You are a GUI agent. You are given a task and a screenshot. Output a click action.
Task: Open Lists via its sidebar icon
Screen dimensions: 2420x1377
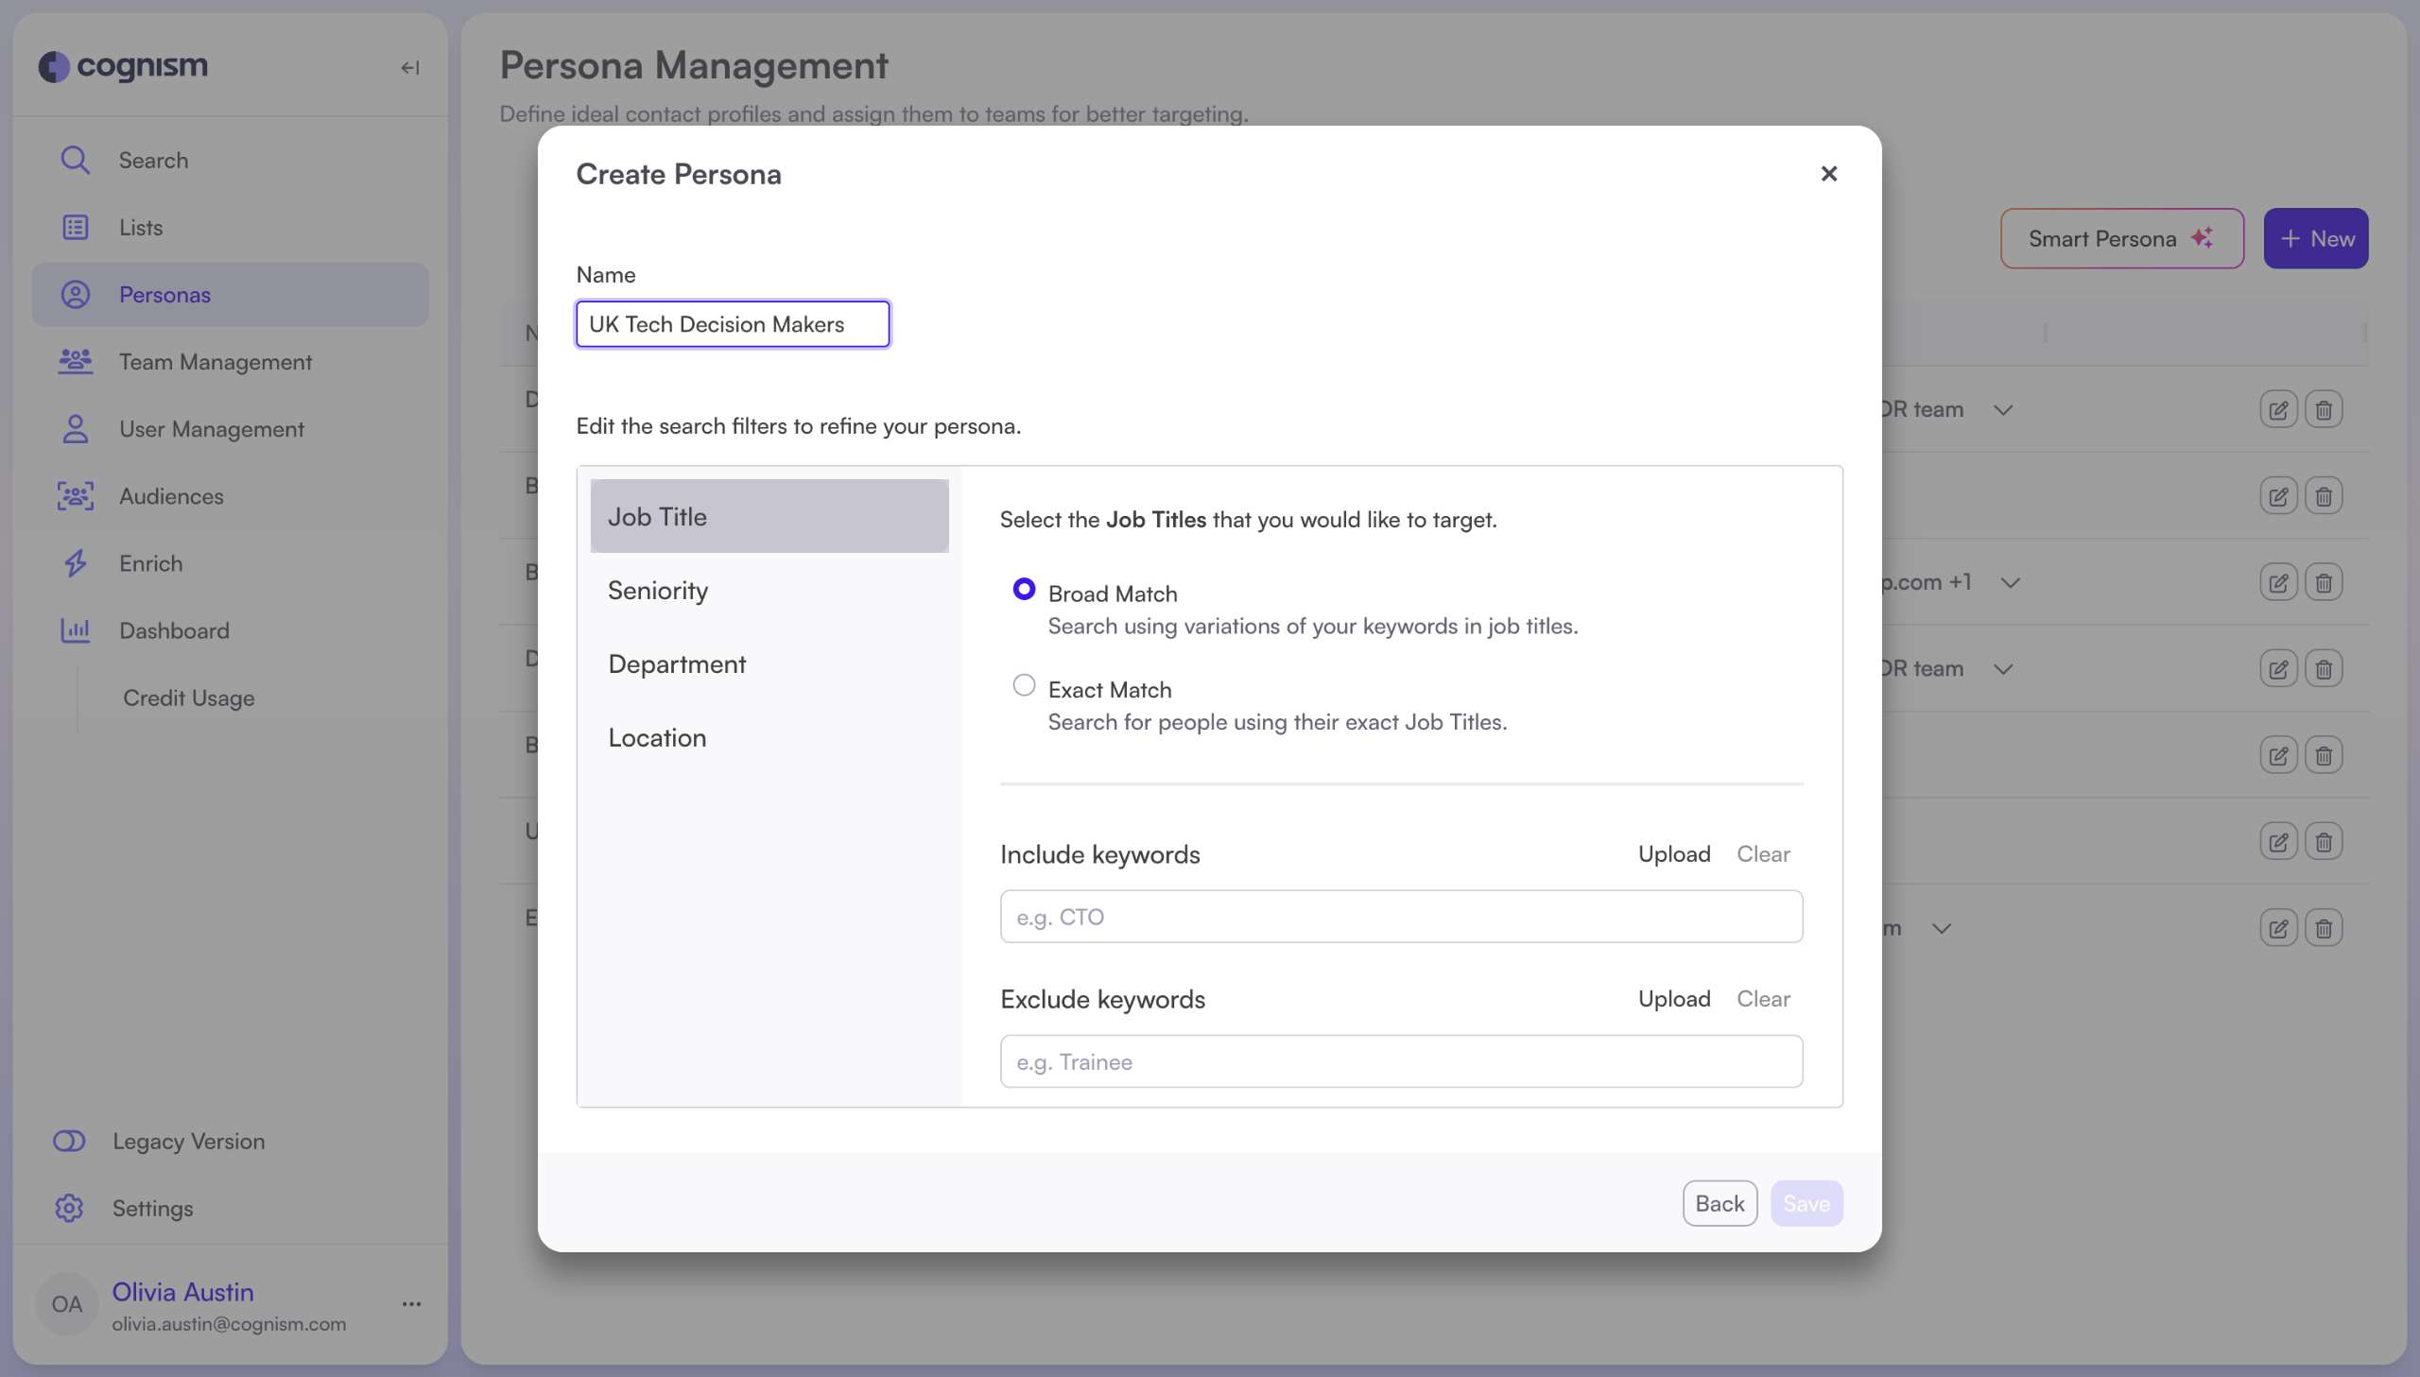click(75, 227)
